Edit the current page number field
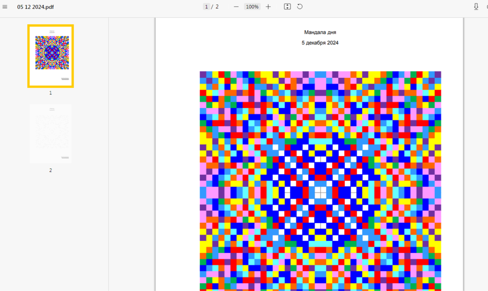The height and width of the screenshot is (291, 488). (207, 7)
